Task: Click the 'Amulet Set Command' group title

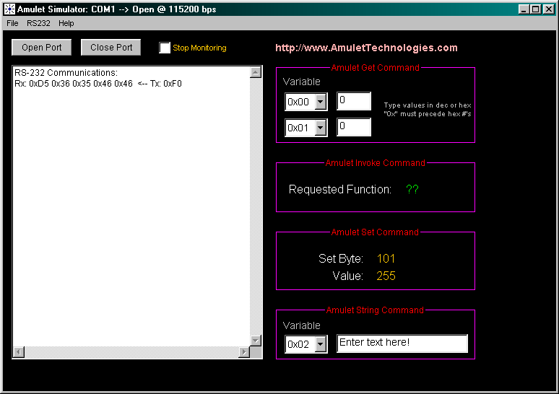Action: 375,232
